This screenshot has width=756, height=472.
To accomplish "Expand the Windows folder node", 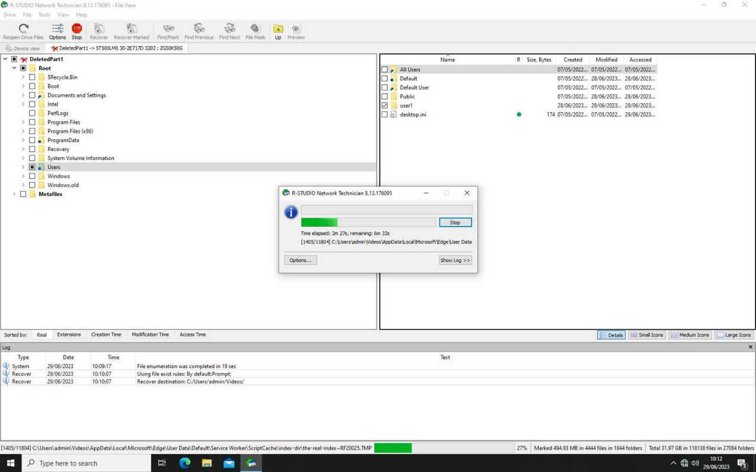I will click(x=23, y=176).
